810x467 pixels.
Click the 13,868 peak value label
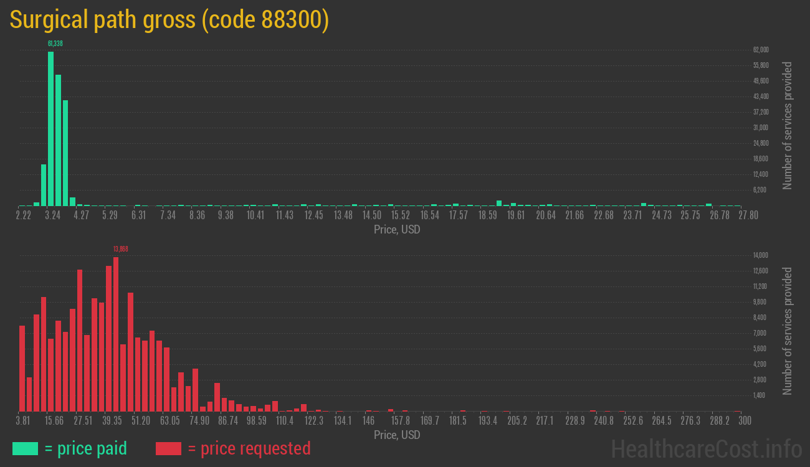point(120,249)
